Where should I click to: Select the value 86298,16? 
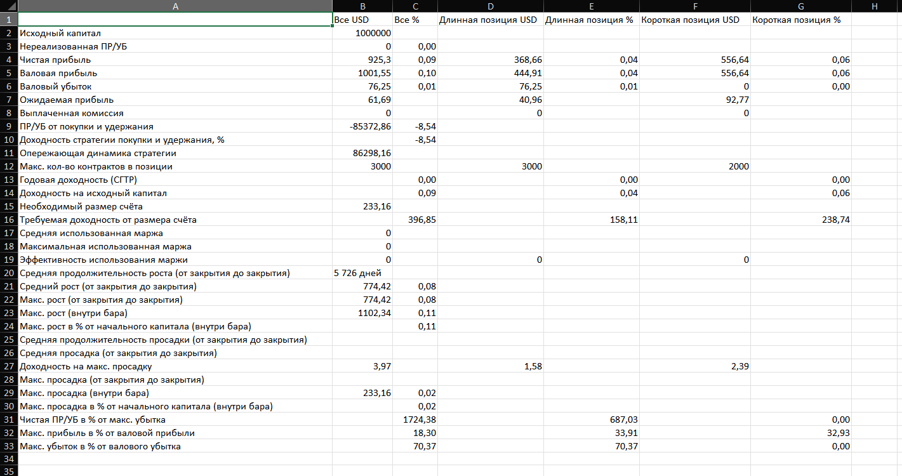click(x=362, y=153)
